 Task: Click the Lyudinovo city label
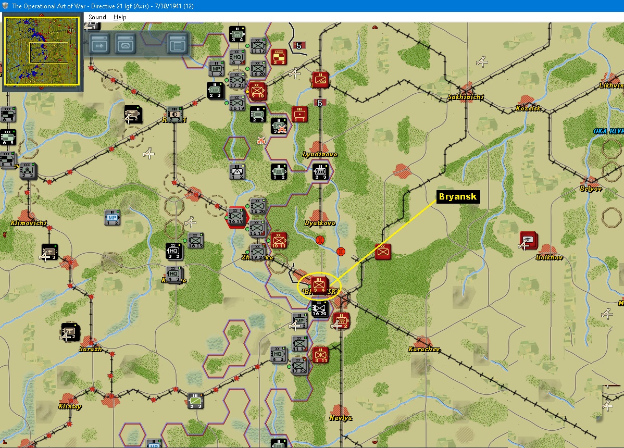[320, 154]
